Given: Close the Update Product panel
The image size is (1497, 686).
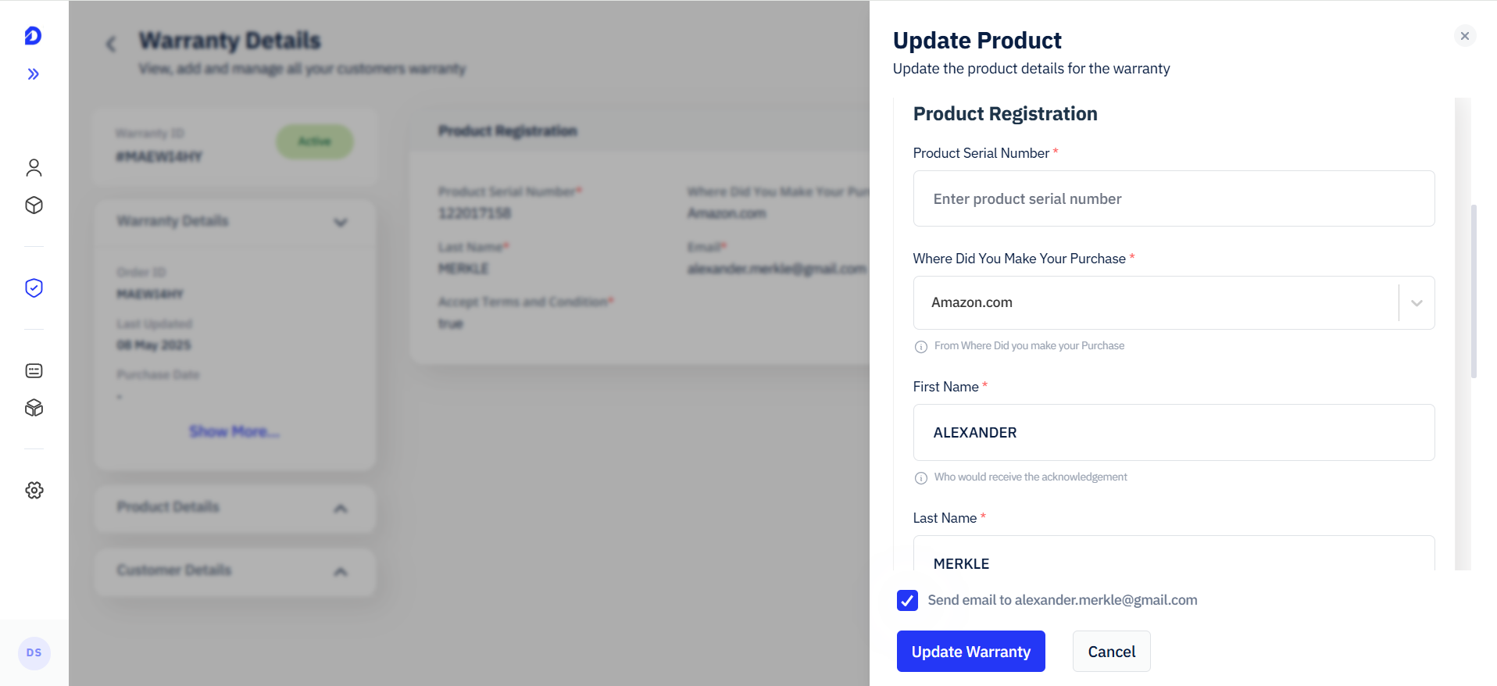Looking at the screenshot, I should coord(1465,36).
